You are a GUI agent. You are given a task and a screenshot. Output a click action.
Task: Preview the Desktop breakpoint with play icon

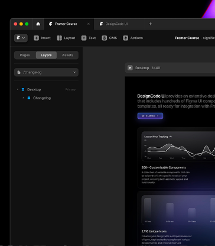130,68
